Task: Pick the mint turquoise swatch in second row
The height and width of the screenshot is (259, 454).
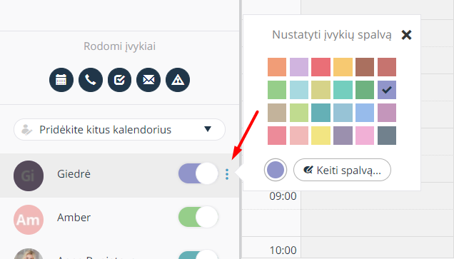Action: click(343, 90)
